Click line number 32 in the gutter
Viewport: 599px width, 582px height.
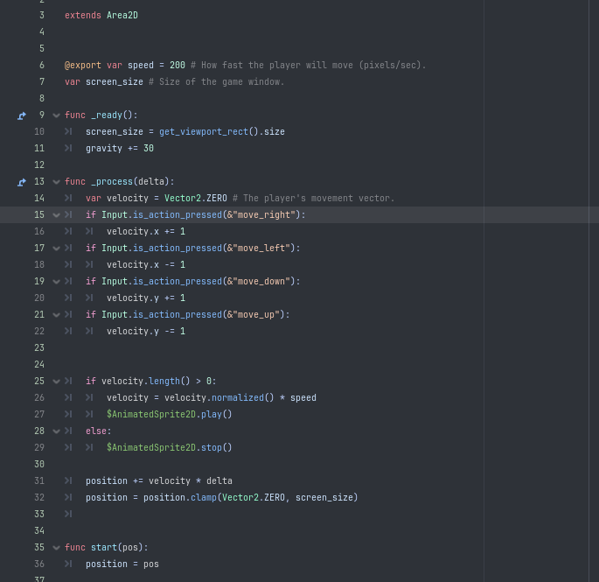click(39, 498)
